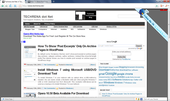
Task: Open the Posted in Windows category link
Action: coord(69,88)
